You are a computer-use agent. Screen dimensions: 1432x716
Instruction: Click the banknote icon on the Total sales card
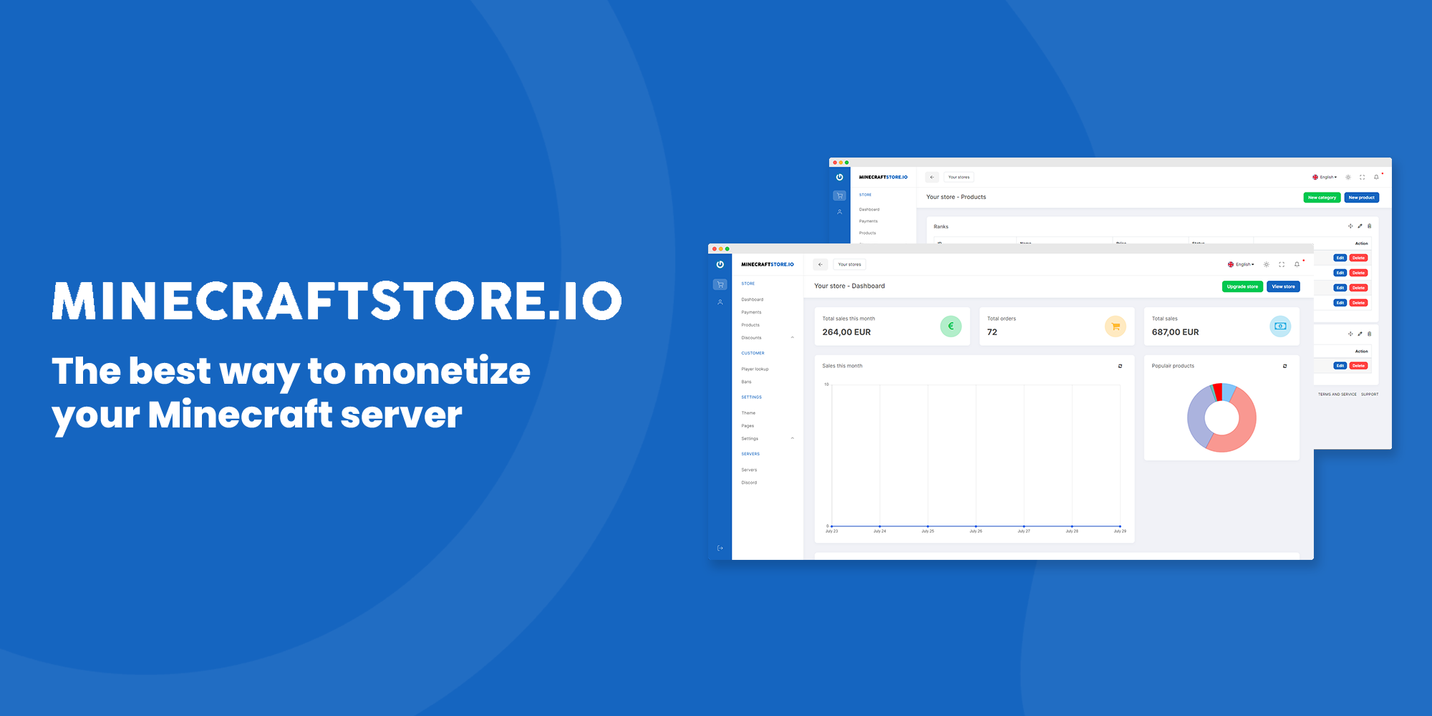click(1280, 326)
